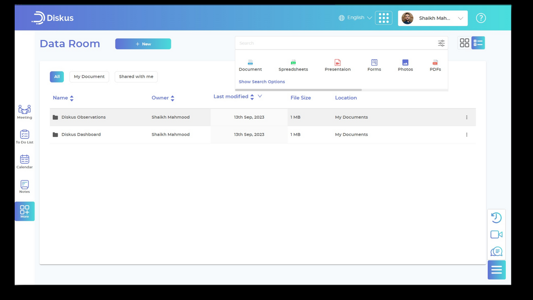This screenshot has height=300, width=533.
Task: Open Notes from the sidebar
Action: pyautogui.click(x=25, y=187)
